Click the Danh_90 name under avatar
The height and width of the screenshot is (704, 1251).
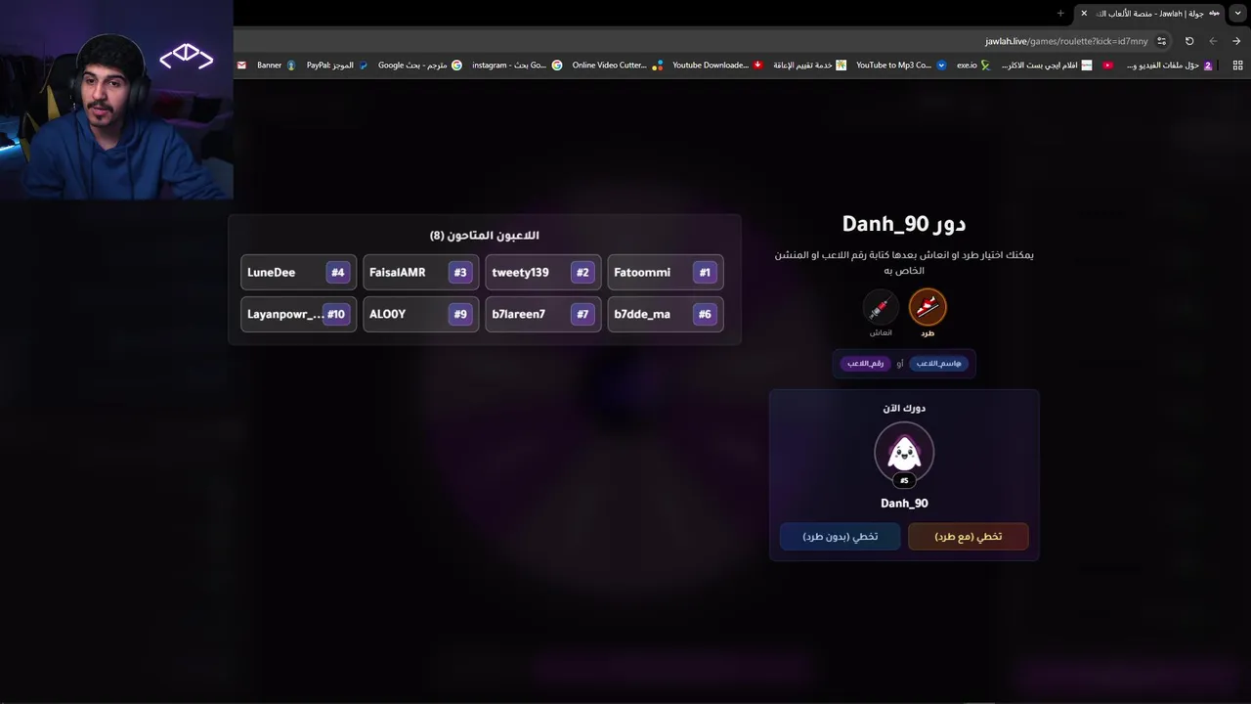[904, 504]
